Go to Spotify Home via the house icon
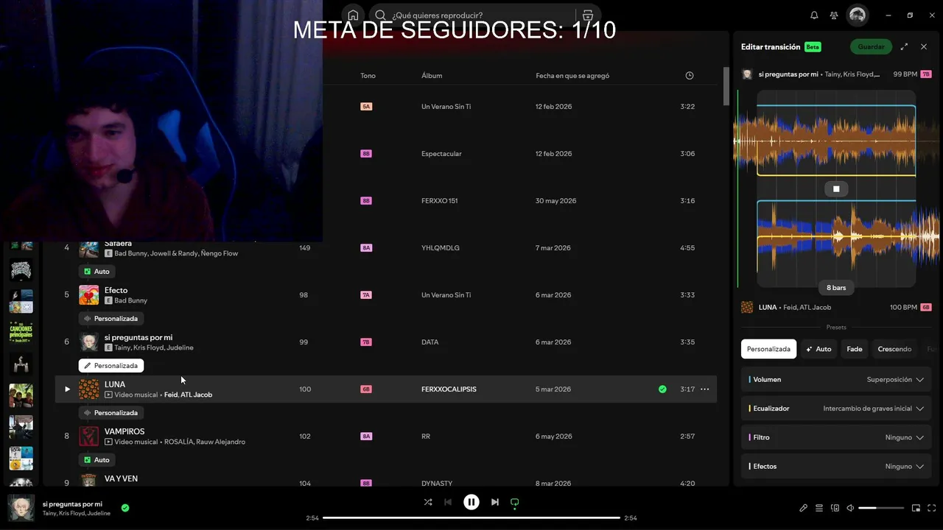This screenshot has height=530, width=943. coord(353,15)
